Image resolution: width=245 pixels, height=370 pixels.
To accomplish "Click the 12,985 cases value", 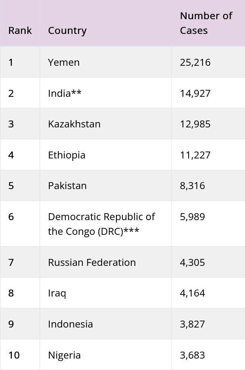I will click(x=195, y=124).
